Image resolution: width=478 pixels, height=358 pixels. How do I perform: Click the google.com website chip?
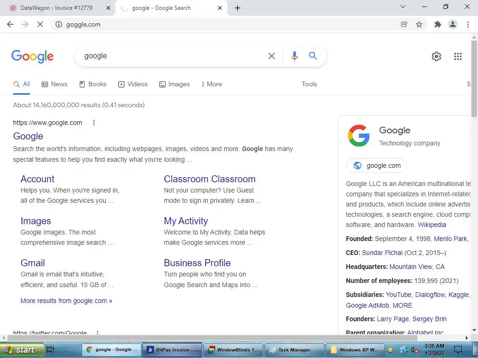coord(376,165)
